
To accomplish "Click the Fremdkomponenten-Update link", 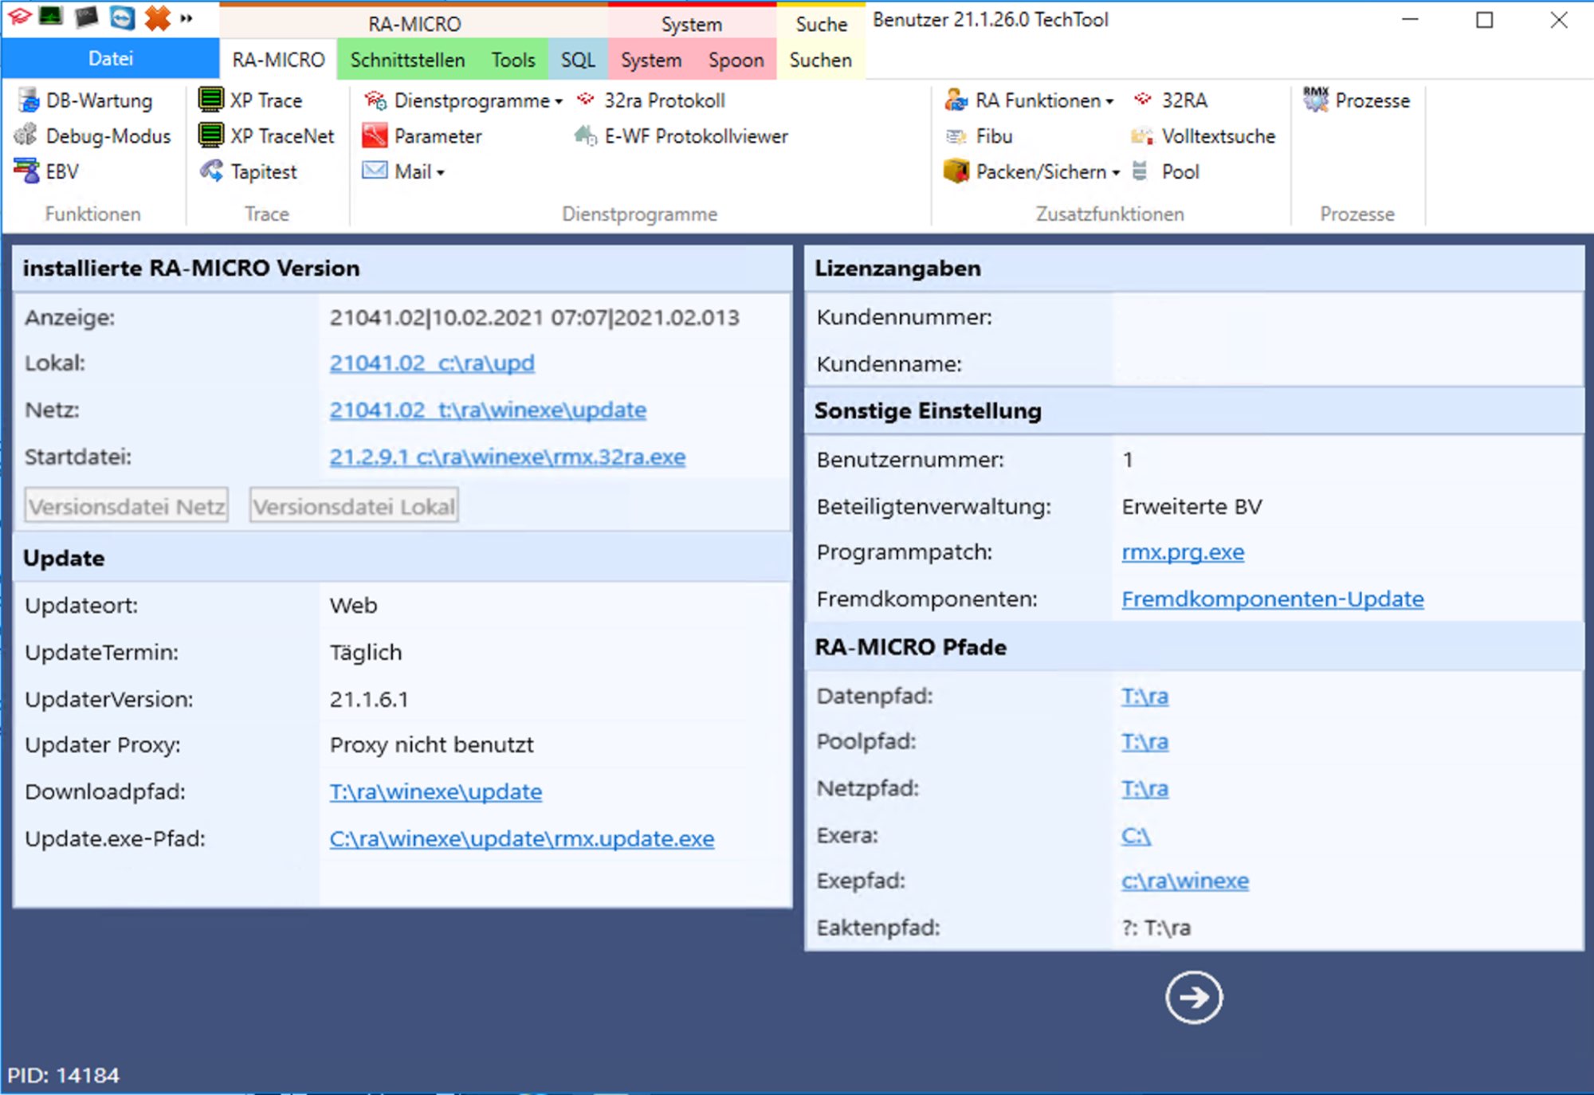I will [1273, 599].
